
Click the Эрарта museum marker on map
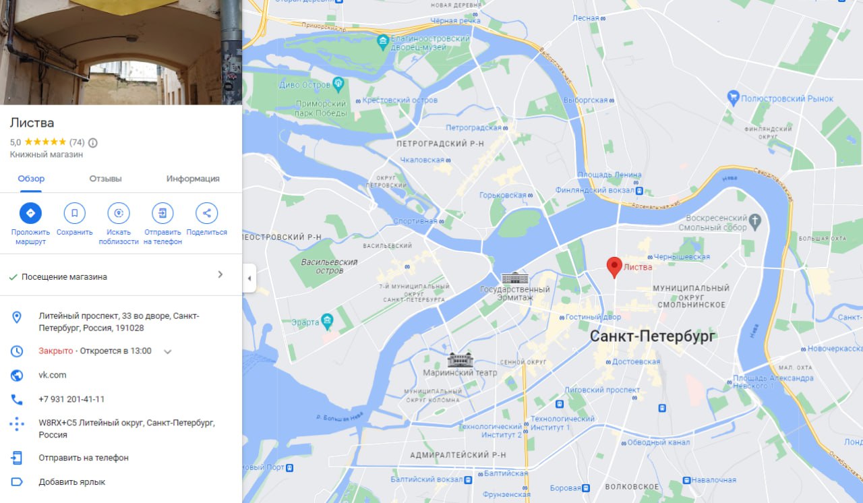click(x=327, y=319)
